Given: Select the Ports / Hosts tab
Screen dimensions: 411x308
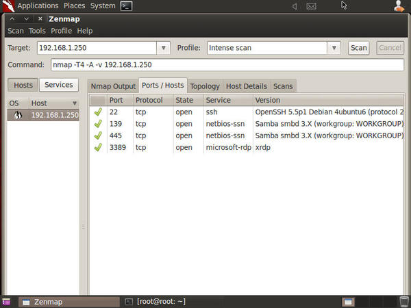Looking at the screenshot, I should [163, 86].
